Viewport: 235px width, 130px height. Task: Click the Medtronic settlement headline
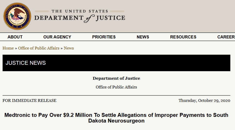116,118
